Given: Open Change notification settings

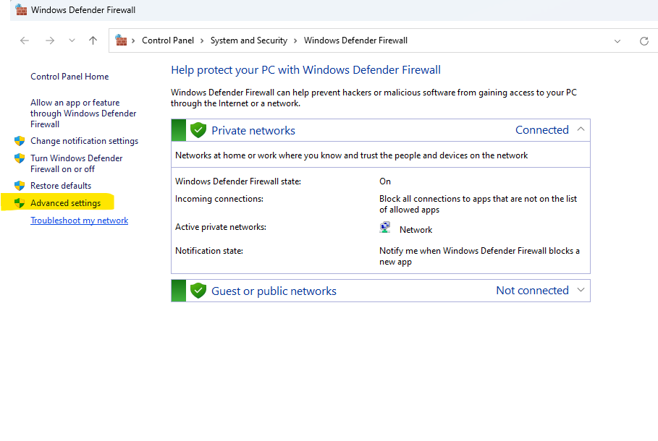Looking at the screenshot, I should click(85, 141).
